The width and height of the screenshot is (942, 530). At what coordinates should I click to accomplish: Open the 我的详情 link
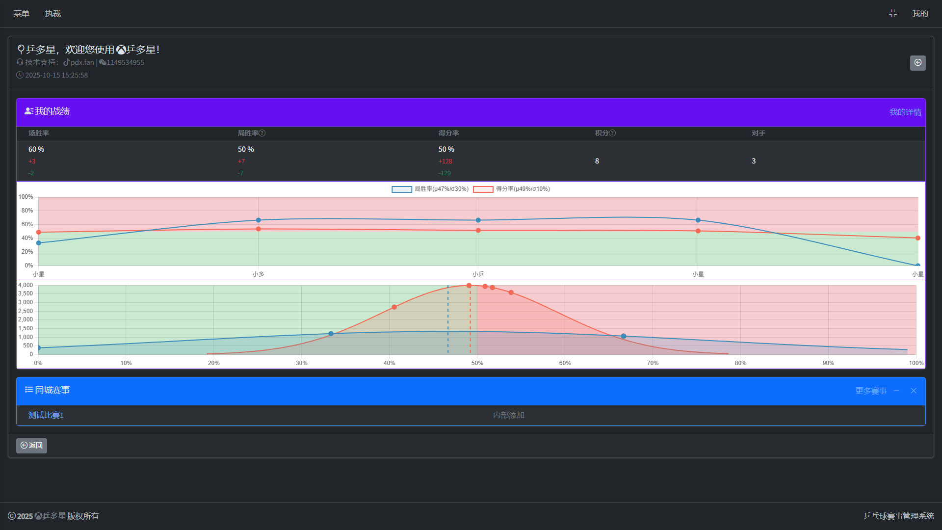(905, 112)
